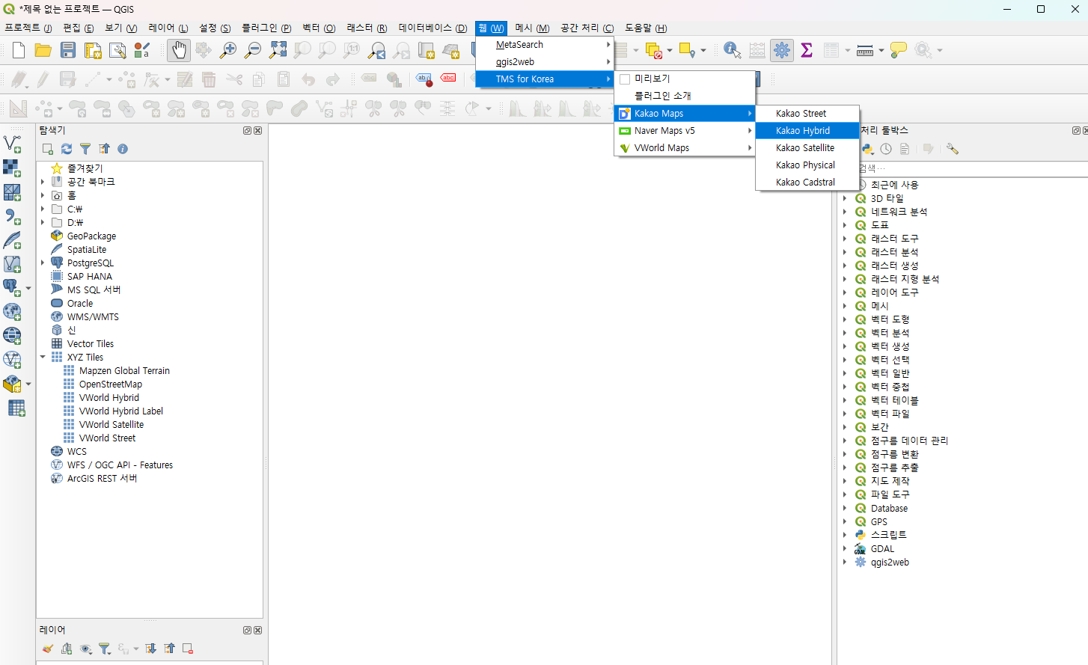Select the 즐겨찾기 favorites item
The width and height of the screenshot is (1088, 665).
tap(85, 168)
